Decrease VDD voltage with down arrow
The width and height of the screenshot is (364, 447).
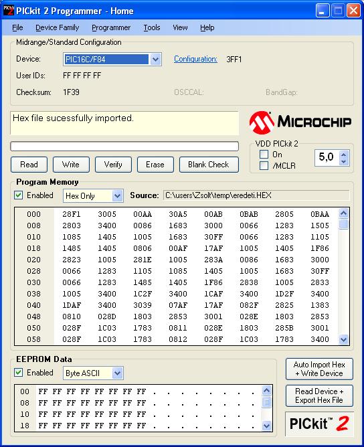pos(343,162)
